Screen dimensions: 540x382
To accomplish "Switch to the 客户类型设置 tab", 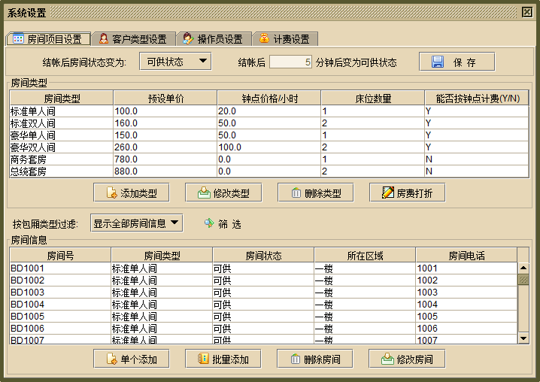I will click(x=135, y=39).
